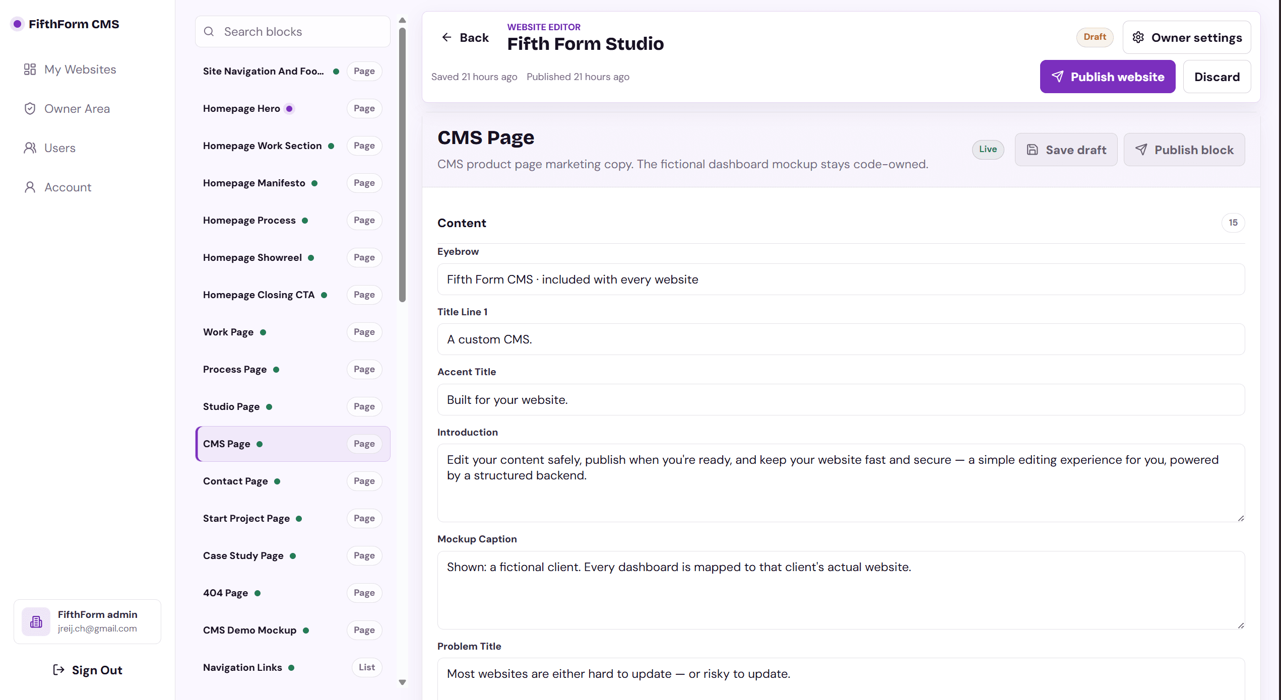Click Publish block
Viewport: 1281px width, 700px height.
1184,150
